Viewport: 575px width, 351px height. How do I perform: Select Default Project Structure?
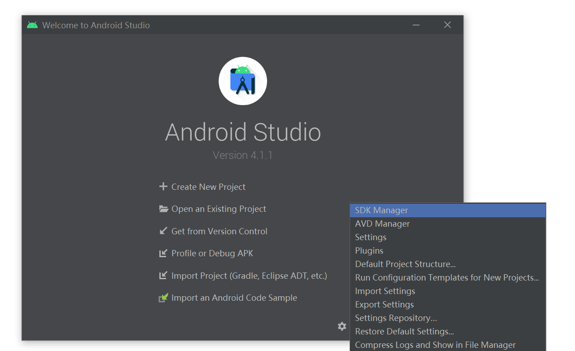[405, 263]
